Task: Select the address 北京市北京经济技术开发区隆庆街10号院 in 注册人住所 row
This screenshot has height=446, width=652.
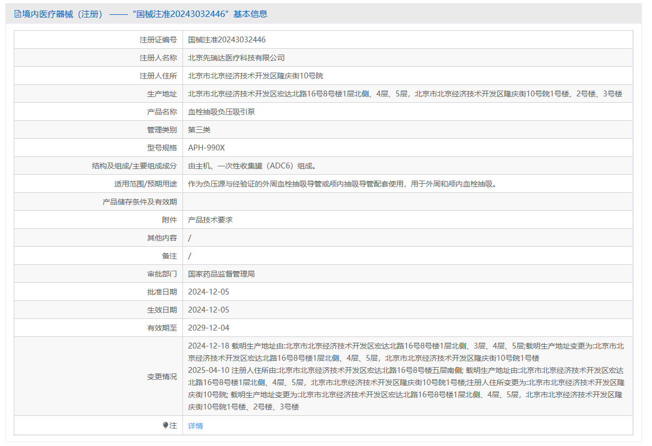Action: point(255,76)
